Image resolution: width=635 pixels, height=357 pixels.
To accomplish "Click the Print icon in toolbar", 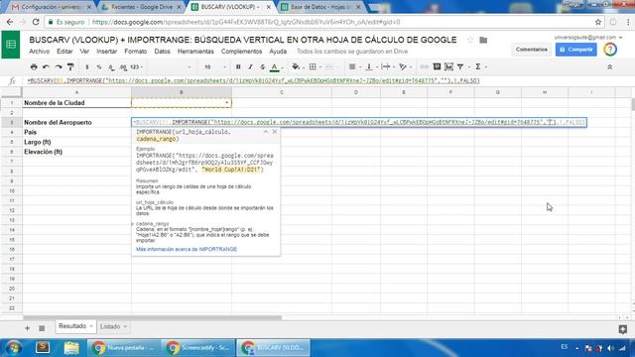I will point(34,66).
